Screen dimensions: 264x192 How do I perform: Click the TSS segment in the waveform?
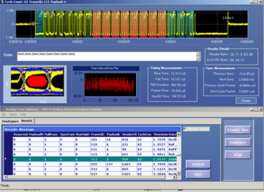(40, 24)
